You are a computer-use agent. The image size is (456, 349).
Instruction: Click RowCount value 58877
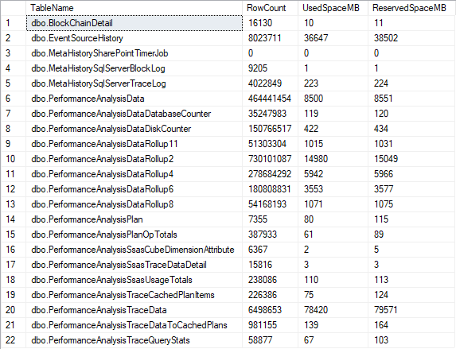click(270, 340)
